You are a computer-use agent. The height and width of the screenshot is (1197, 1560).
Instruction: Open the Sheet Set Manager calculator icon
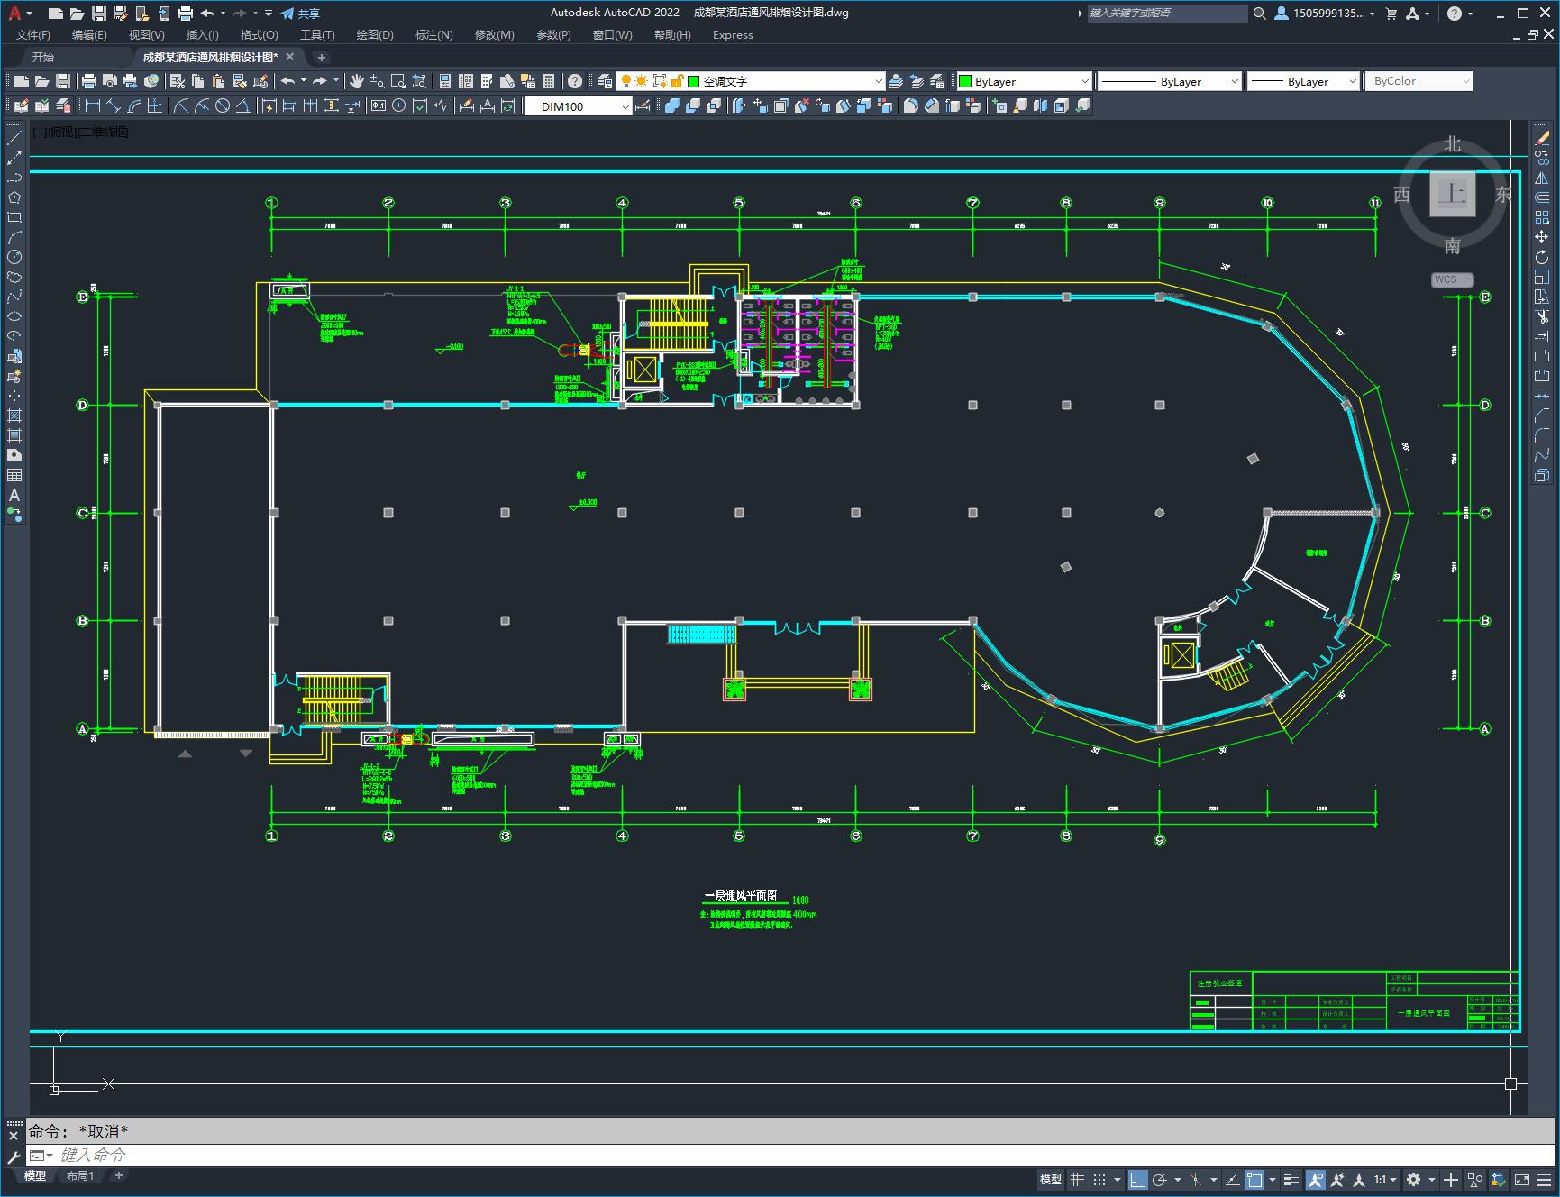[x=549, y=81]
